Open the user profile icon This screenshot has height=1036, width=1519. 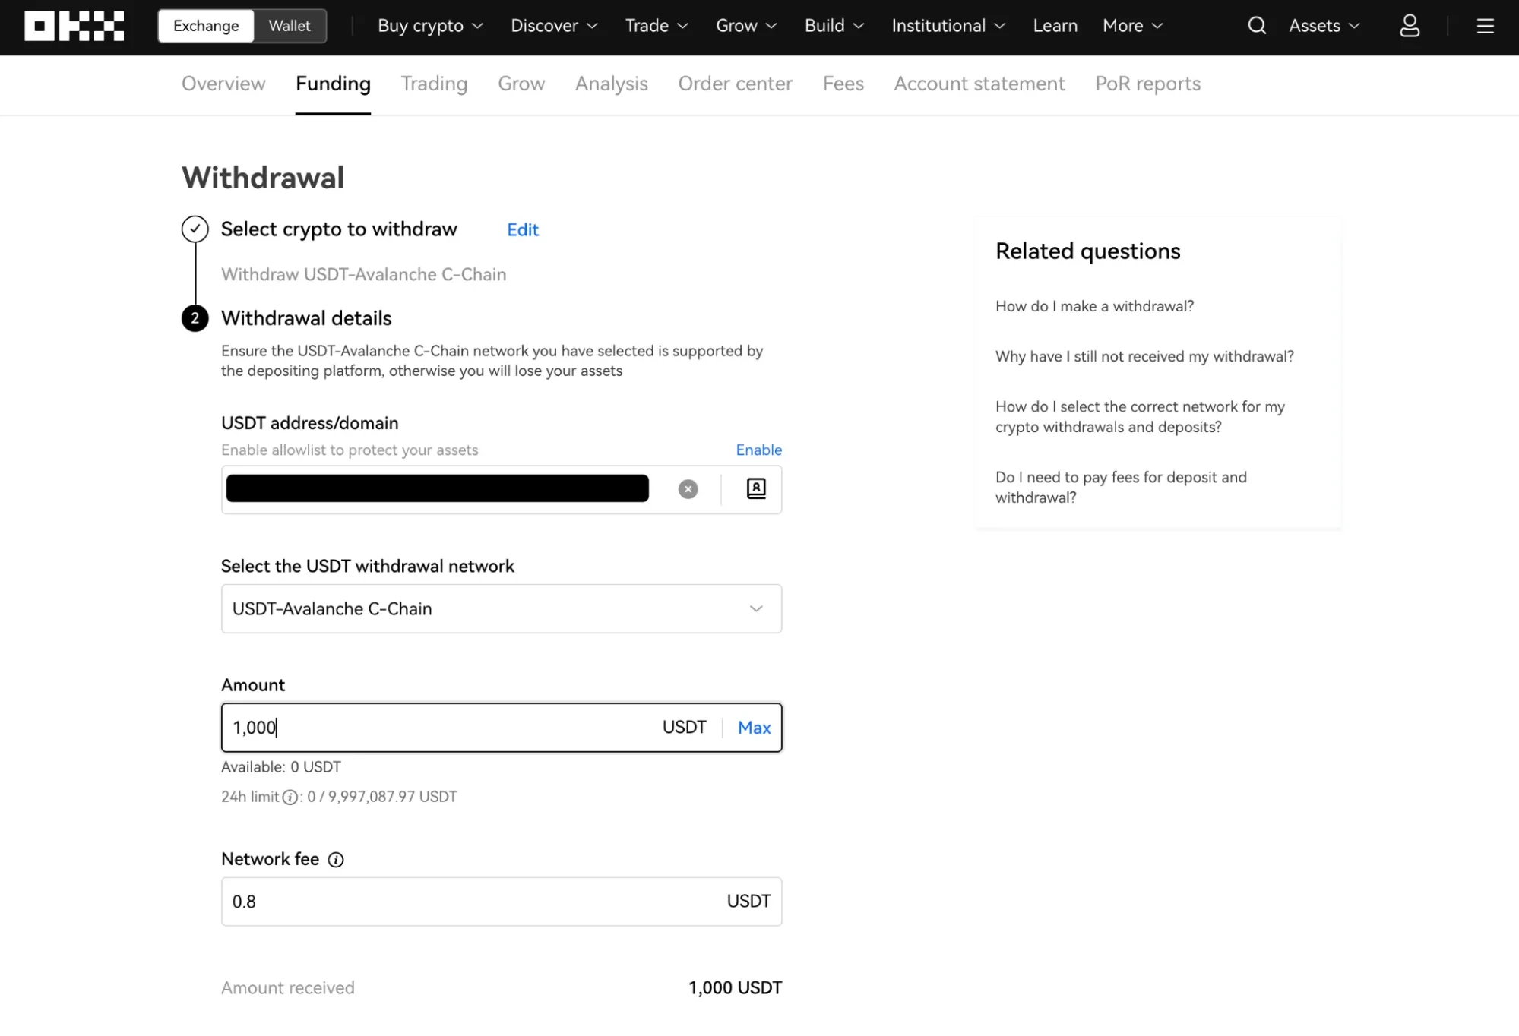[1410, 26]
